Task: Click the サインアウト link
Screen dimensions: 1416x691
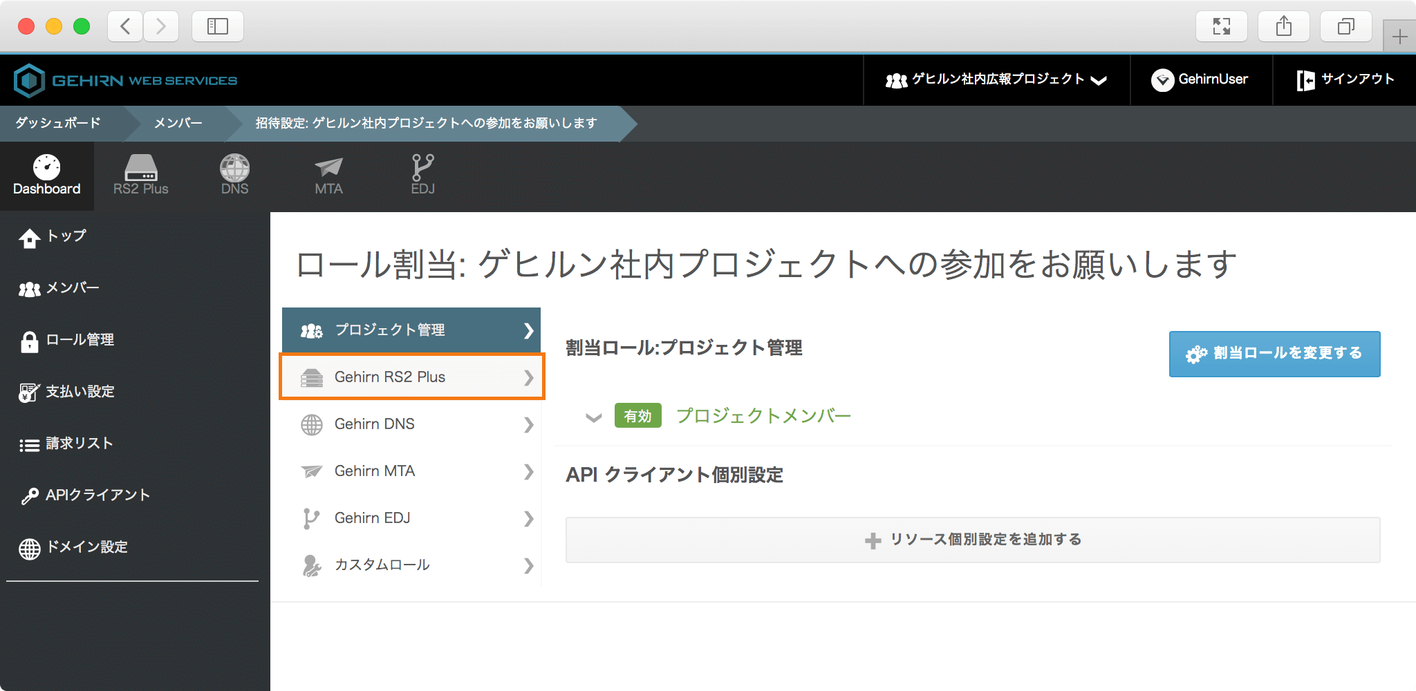Action: 1345,80
